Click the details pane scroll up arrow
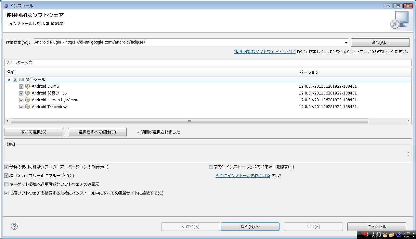The width and height of the screenshot is (416, 239). tap(408, 152)
